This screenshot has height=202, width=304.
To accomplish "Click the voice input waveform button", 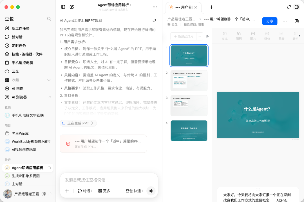I will click(151, 191).
